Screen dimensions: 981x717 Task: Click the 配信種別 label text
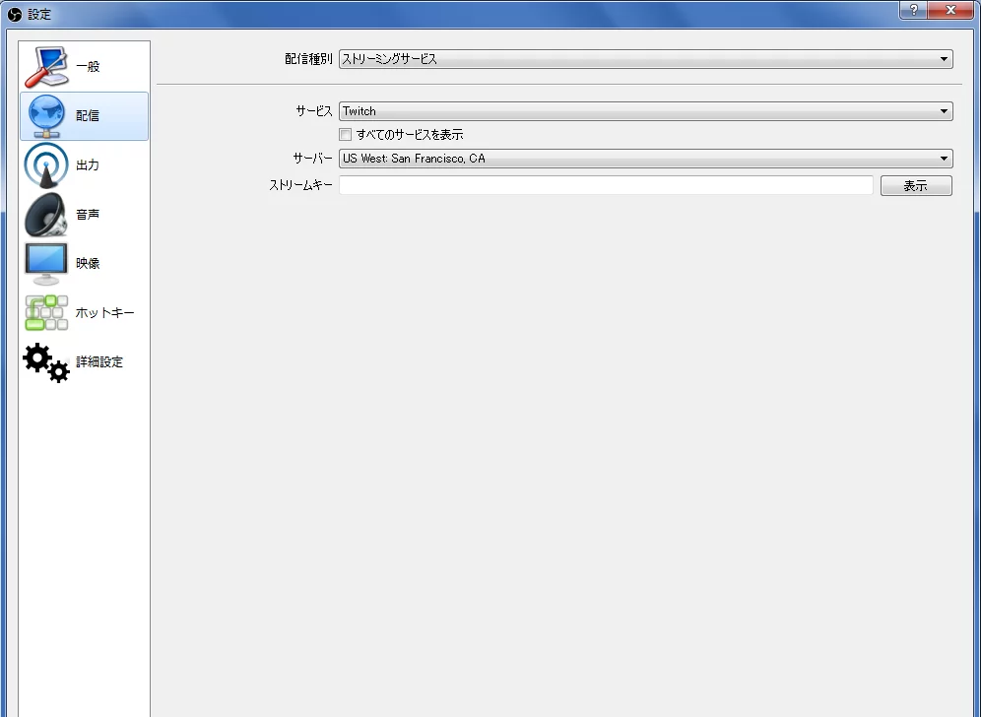tap(308, 59)
